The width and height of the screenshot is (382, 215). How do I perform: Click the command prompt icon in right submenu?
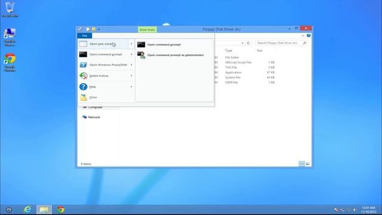click(141, 45)
